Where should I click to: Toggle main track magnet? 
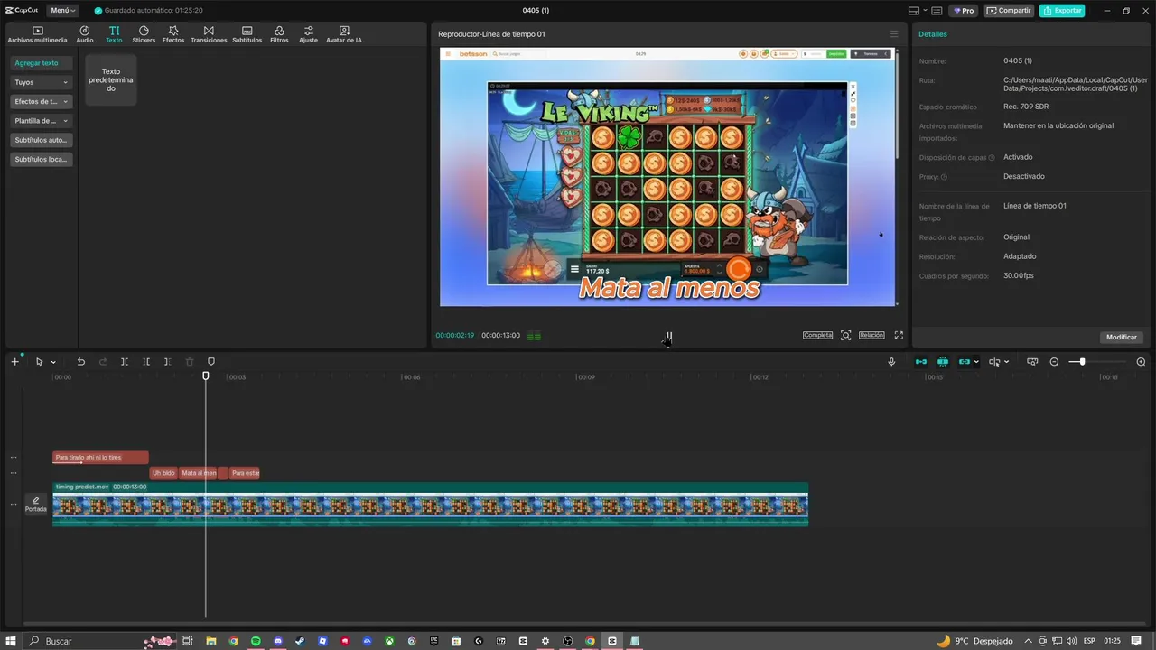tap(921, 362)
